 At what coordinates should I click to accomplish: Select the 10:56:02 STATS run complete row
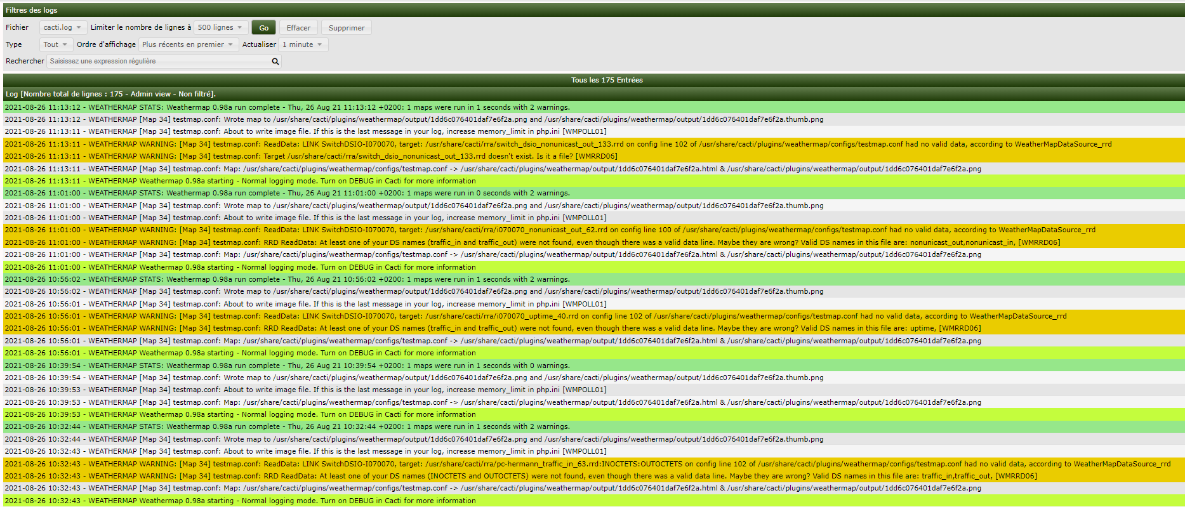point(593,279)
